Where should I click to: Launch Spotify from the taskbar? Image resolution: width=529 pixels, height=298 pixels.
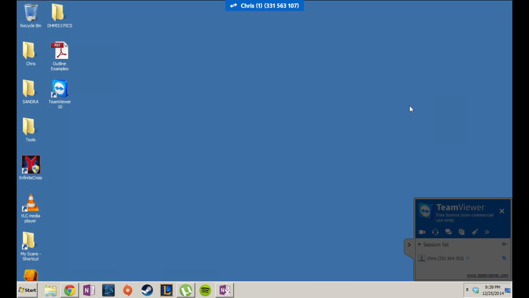tap(205, 290)
